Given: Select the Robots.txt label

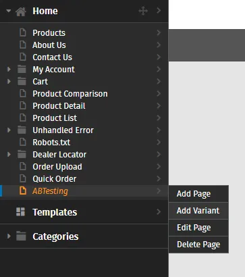Looking at the screenshot, I should (x=51, y=143).
